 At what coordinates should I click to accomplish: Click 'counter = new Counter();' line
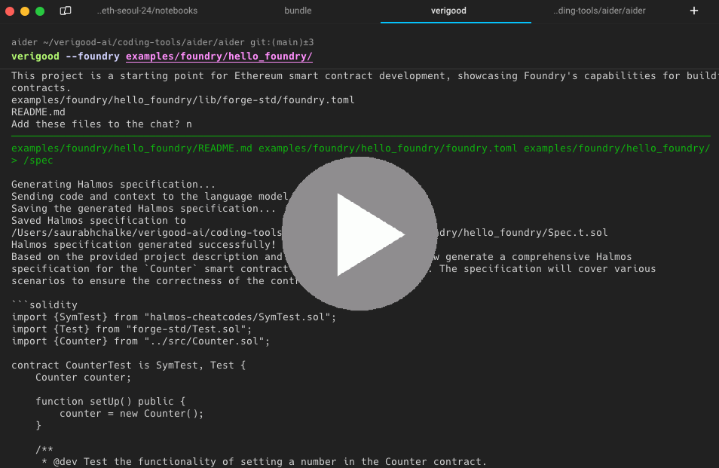[x=131, y=414]
